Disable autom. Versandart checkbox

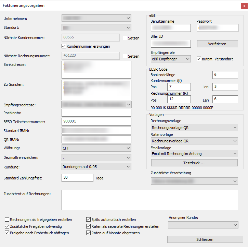[x=199, y=59]
